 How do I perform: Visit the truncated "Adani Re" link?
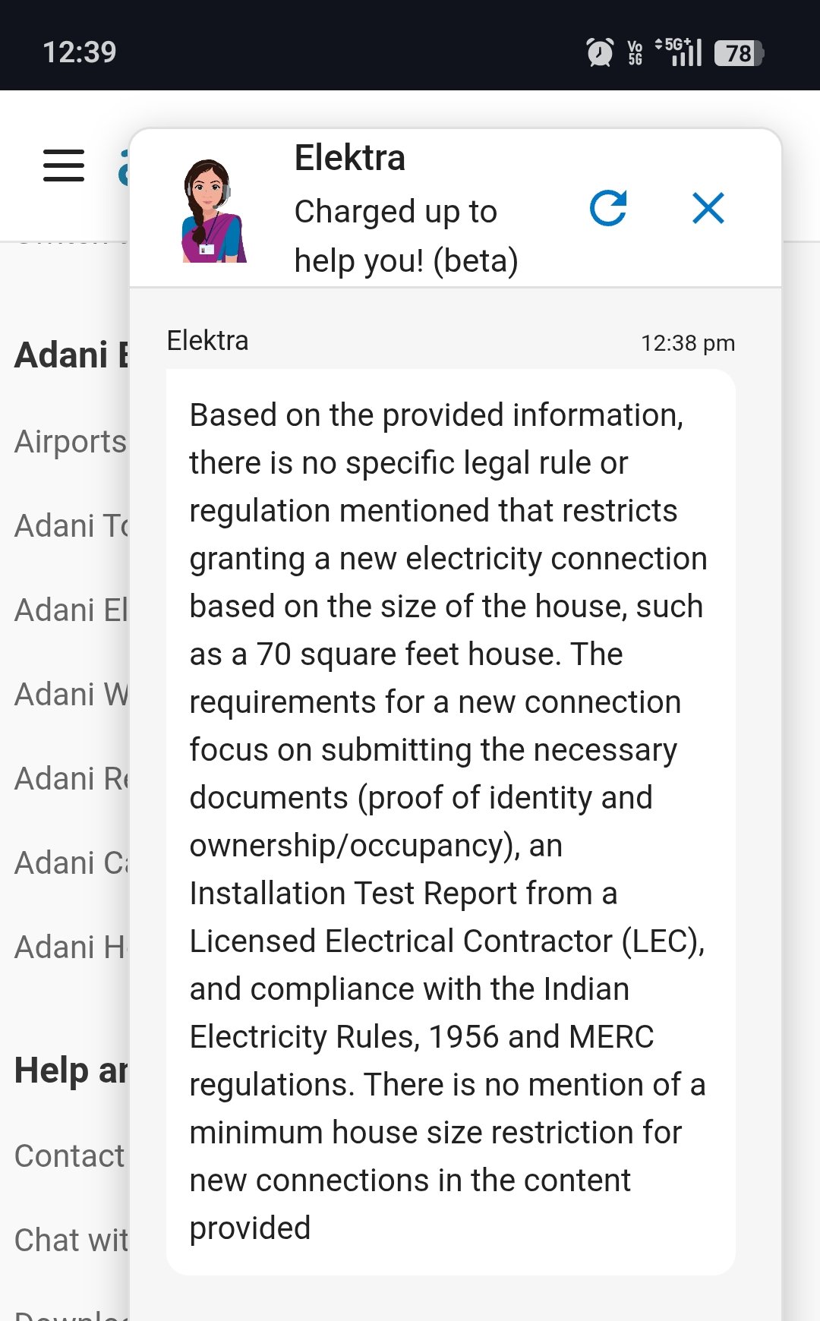tap(71, 779)
